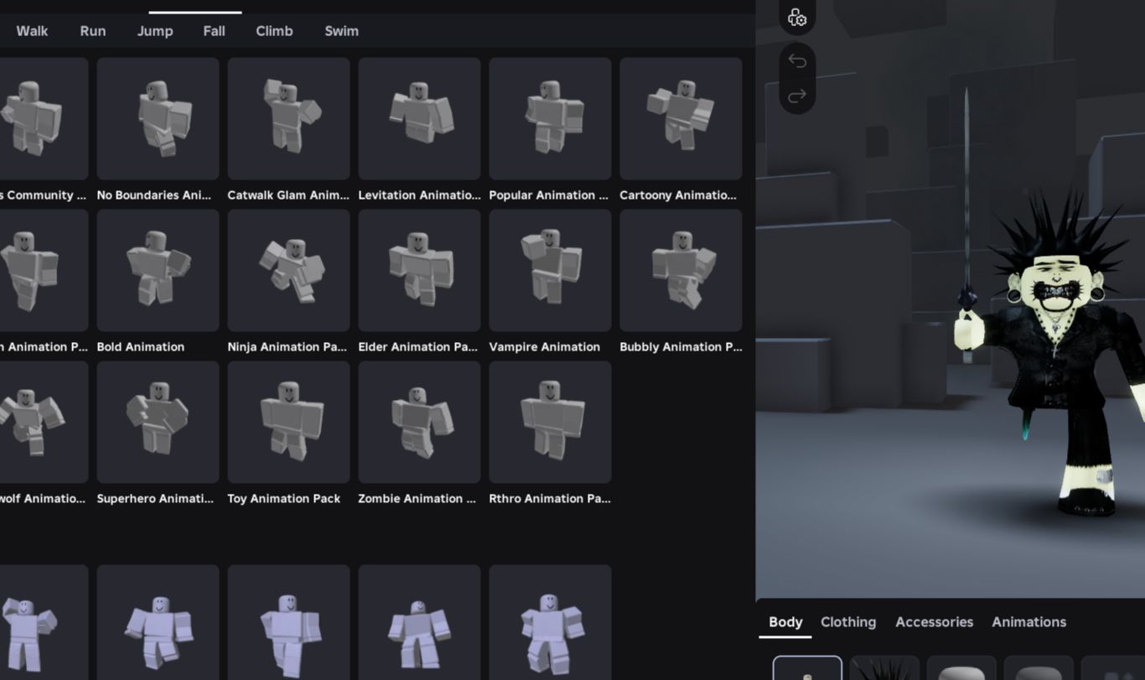The image size is (1145, 680).
Task: Pick Toy Animation Pack thumbnail
Action: pos(288,422)
